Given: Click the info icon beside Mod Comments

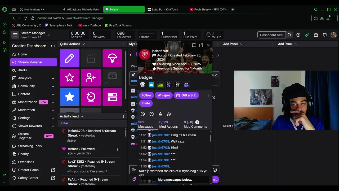Looking at the screenshot, I should click(197, 122).
